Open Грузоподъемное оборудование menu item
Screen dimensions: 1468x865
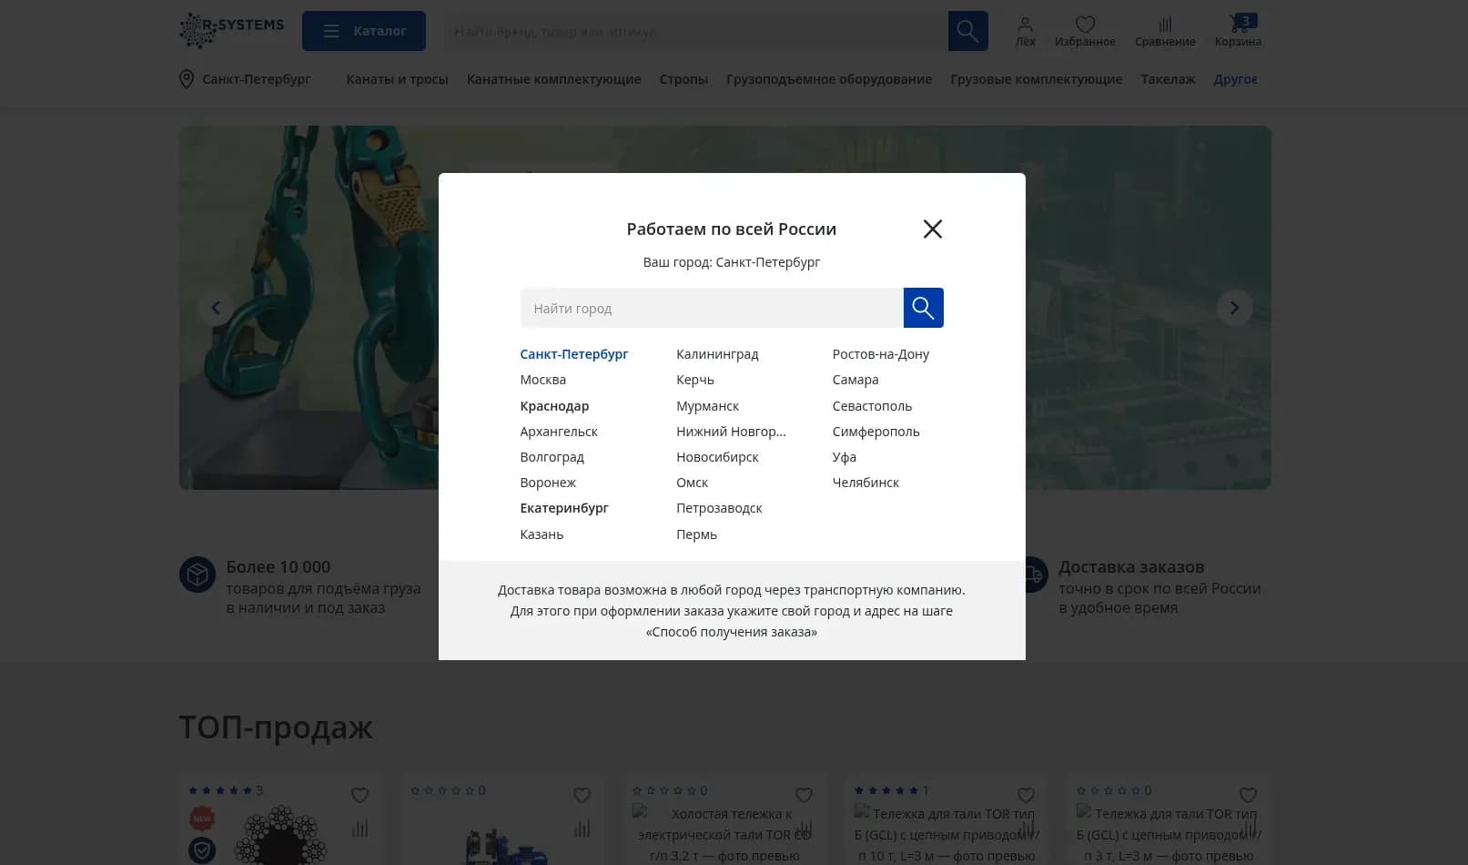click(x=829, y=79)
